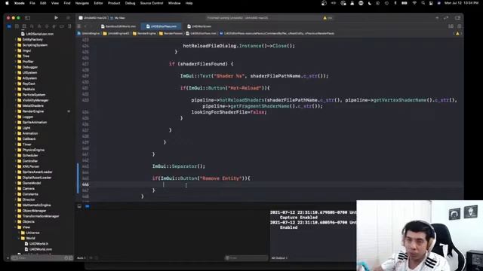Select the Project navigator icon
This screenshot has width=483, height=271.
coord(9,26)
